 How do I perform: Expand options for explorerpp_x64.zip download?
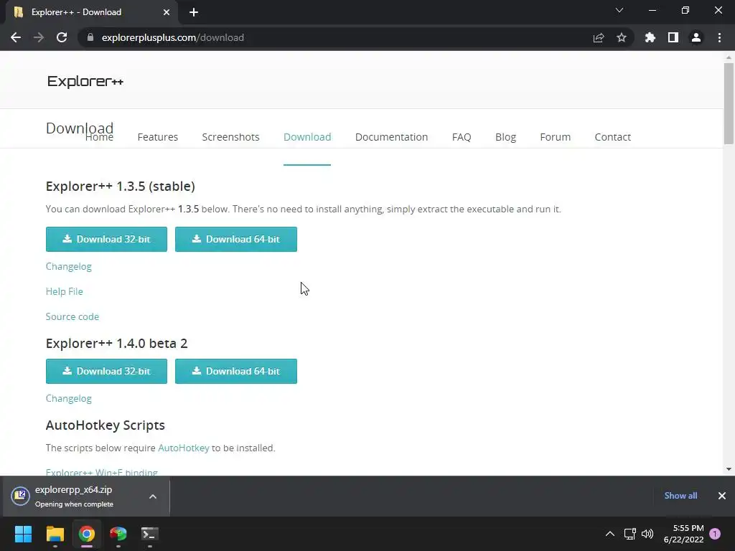153,496
